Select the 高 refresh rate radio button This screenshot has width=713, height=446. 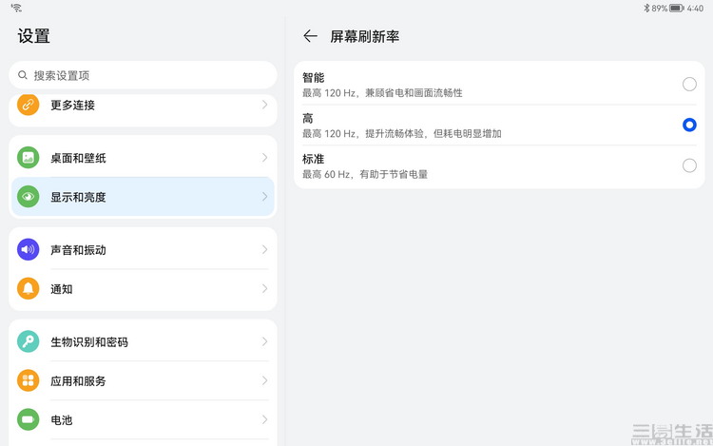[x=689, y=125]
